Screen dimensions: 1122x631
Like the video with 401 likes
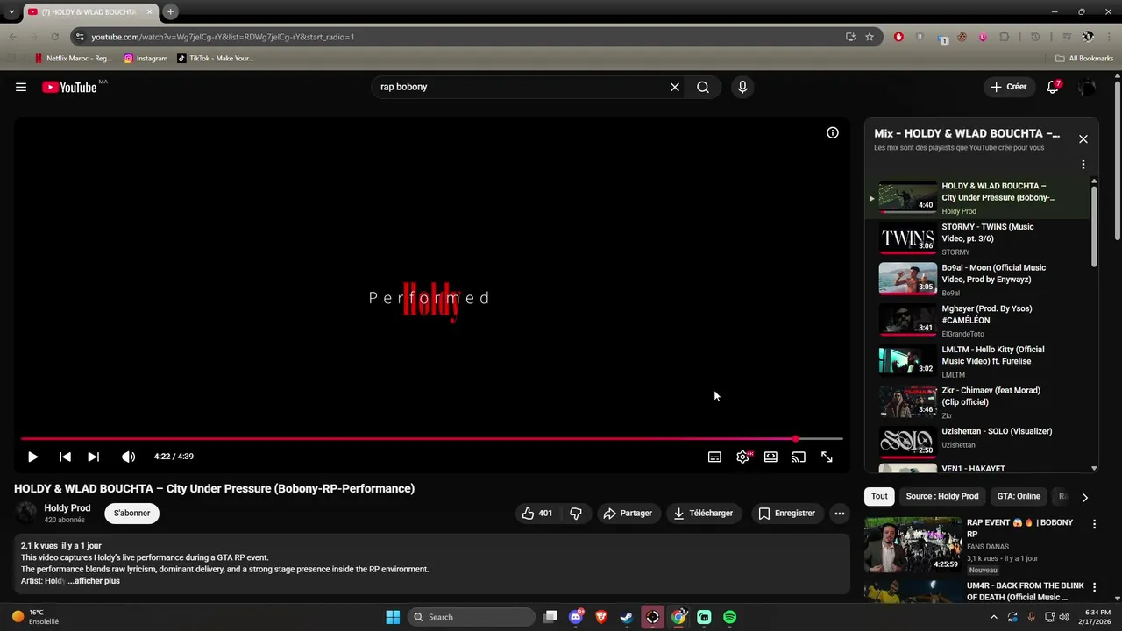point(536,514)
